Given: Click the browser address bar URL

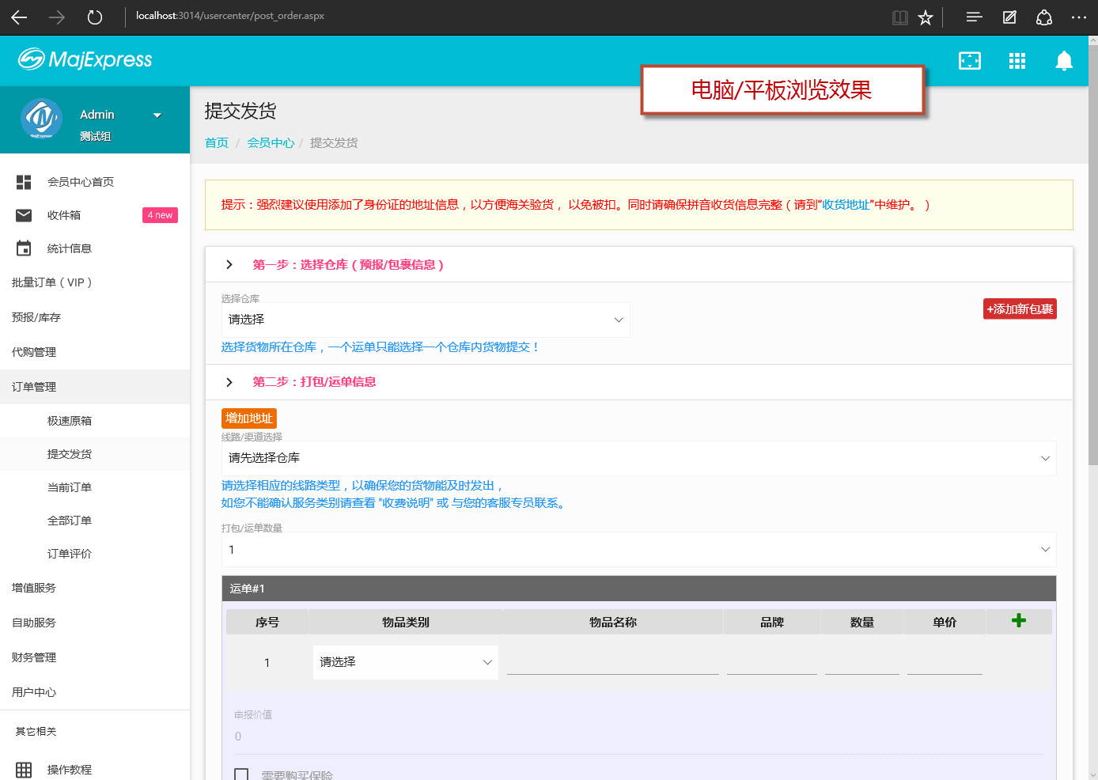Looking at the screenshot, I should [230, 16].
